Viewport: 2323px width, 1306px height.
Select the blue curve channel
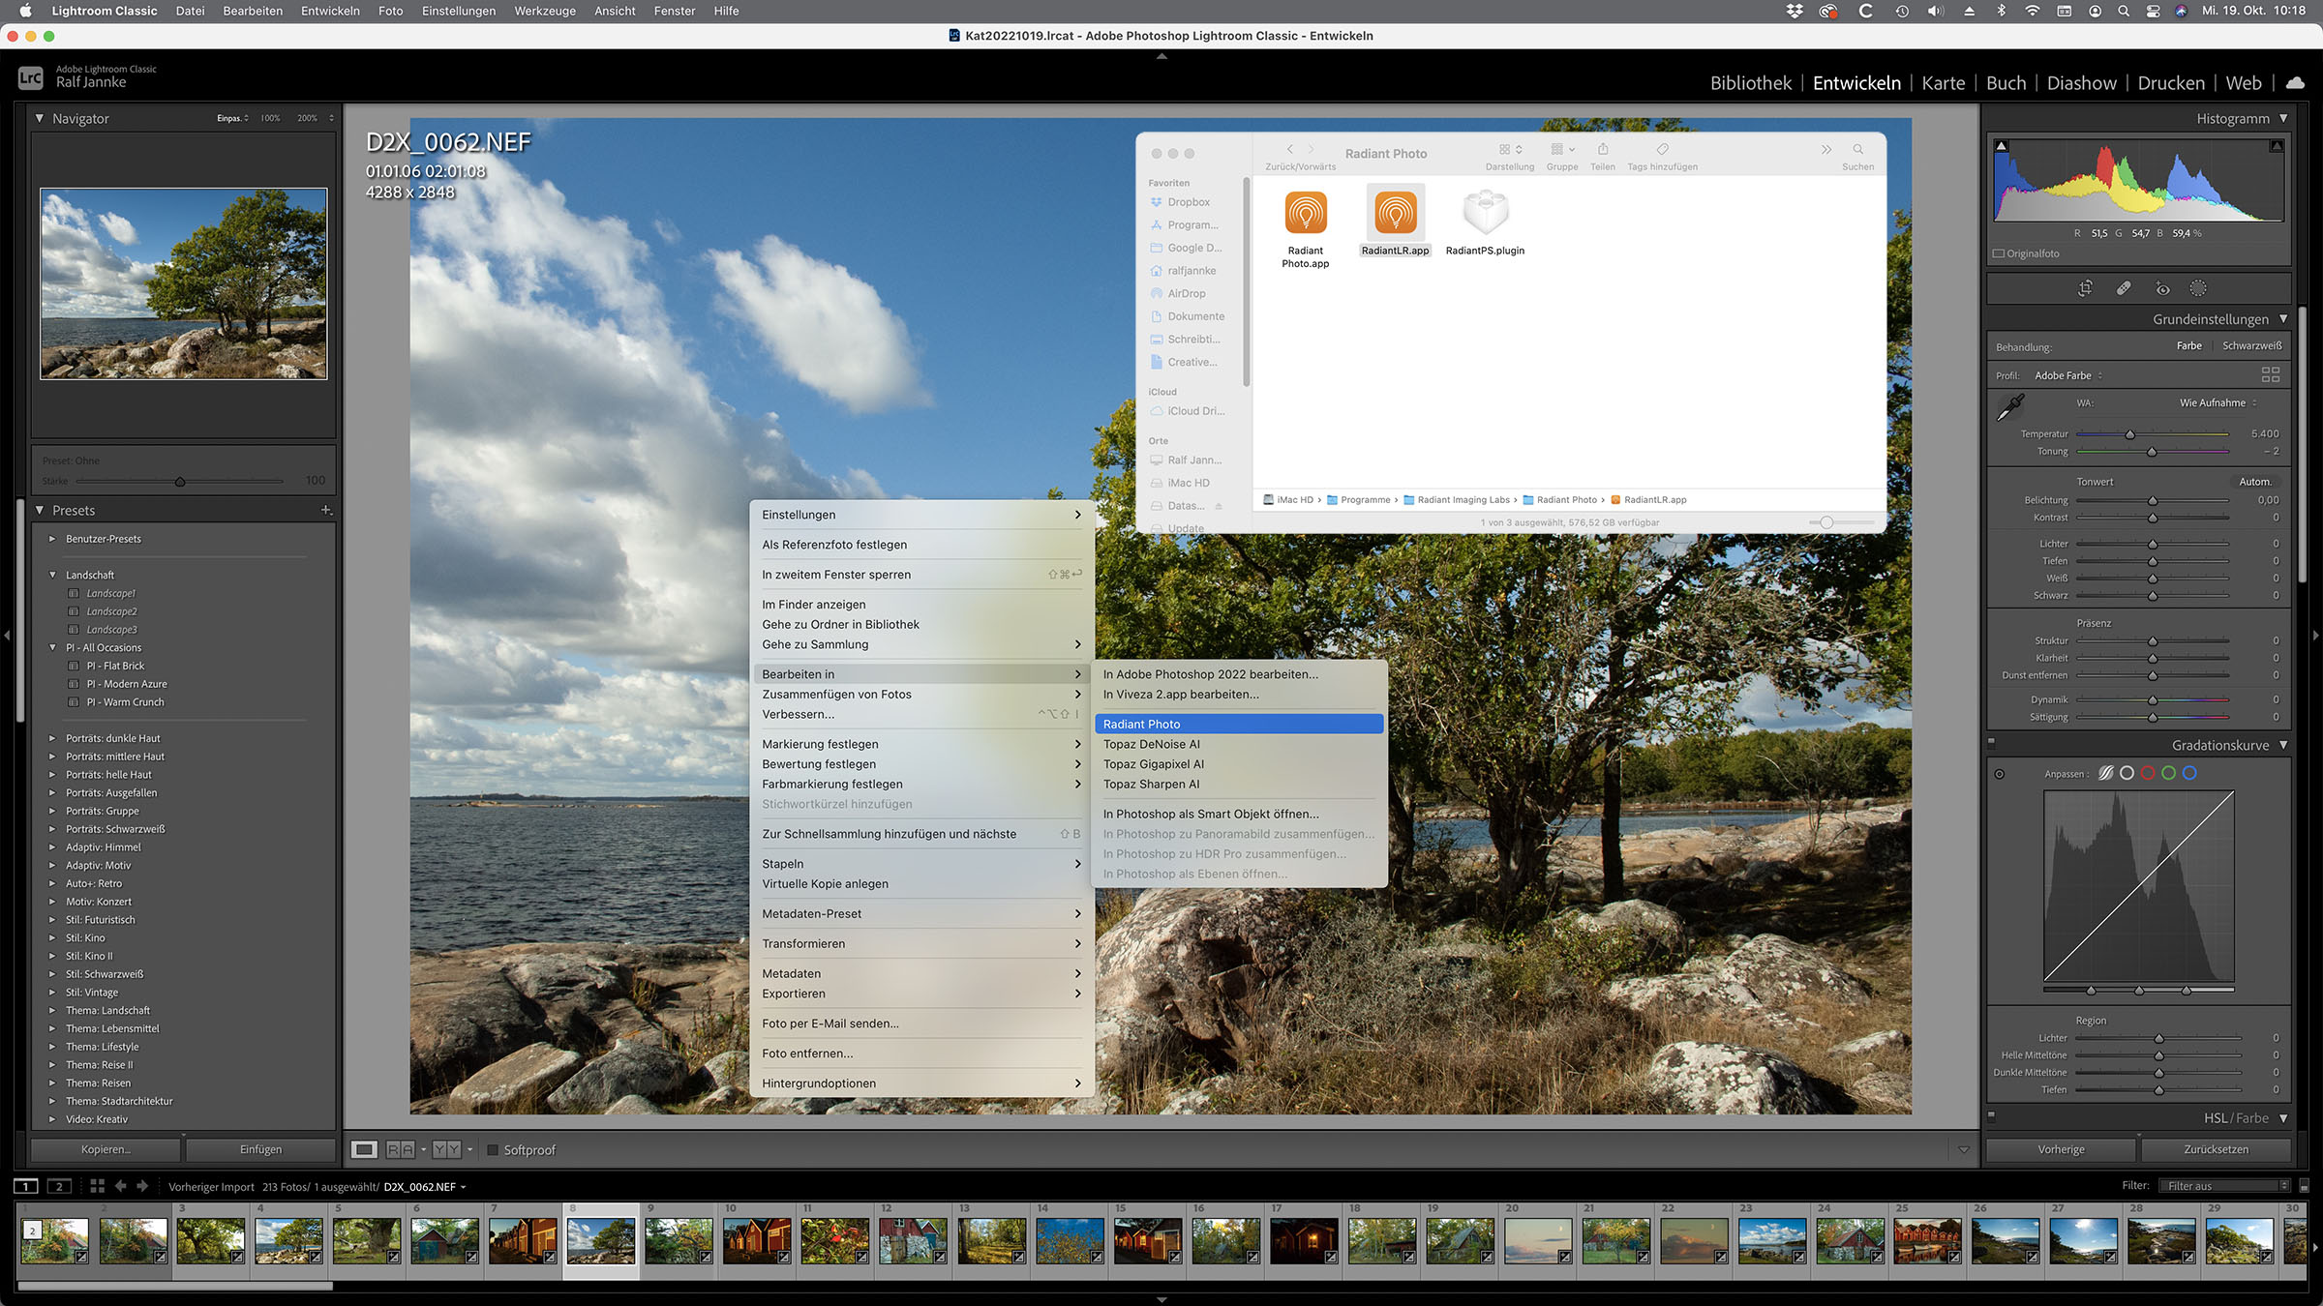(x=2189, y=773)
